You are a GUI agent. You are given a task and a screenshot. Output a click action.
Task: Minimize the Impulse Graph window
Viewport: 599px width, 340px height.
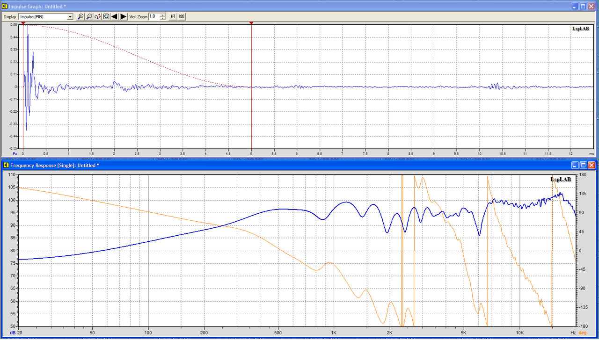point(575,6)
